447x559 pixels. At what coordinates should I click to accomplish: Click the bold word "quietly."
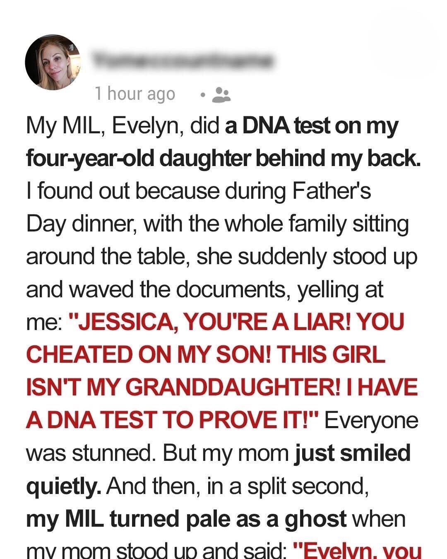click(64, 486)
